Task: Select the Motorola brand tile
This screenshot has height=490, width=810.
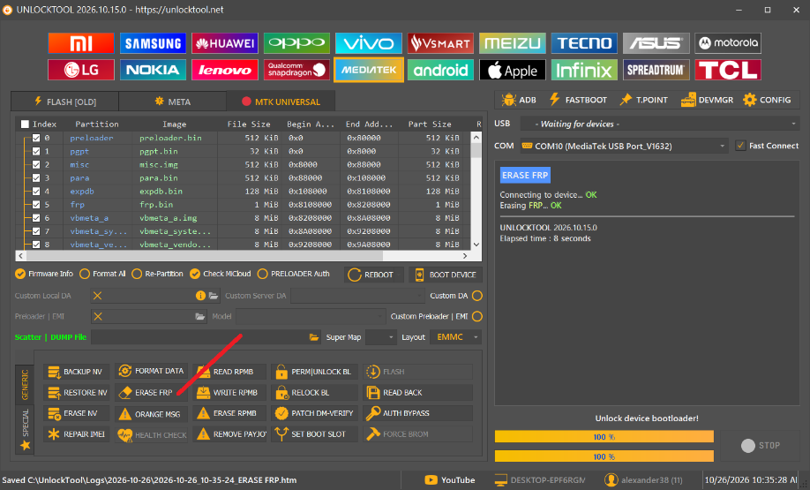Action: [x=728, y=43]
